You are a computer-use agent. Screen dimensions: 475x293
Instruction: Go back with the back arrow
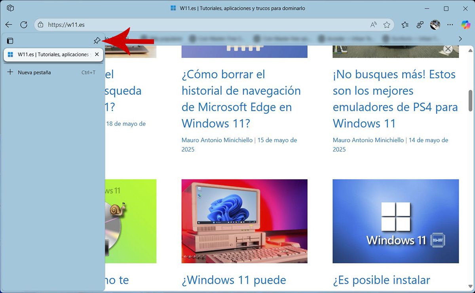click(x=9, y=25)
